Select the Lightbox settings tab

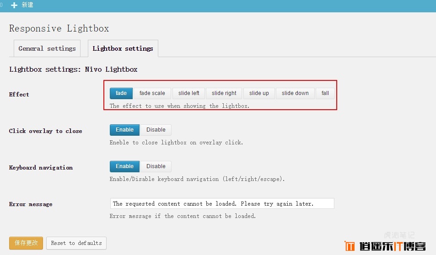click(123, 48)
